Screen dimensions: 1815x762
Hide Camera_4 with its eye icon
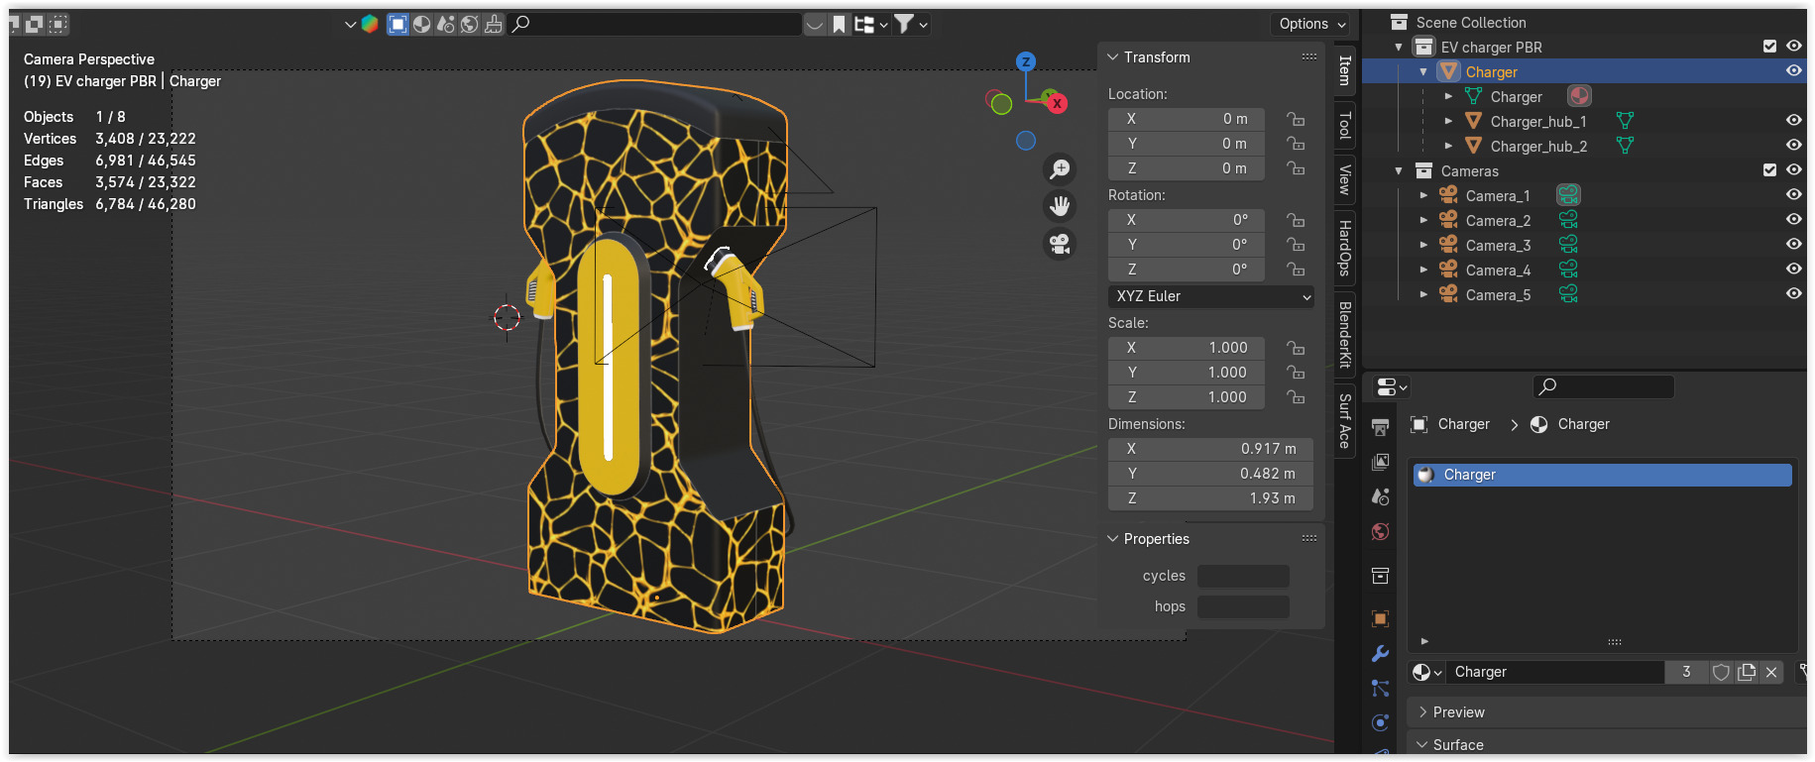(x=1794, y=270)
